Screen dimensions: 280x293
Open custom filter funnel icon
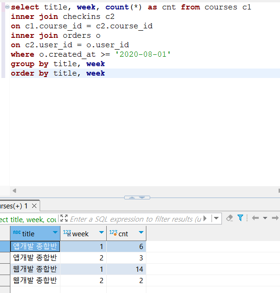240,218
